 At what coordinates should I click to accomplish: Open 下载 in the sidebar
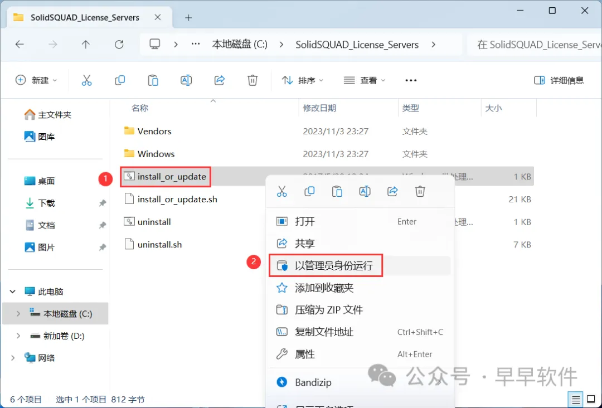pos(40,203)
